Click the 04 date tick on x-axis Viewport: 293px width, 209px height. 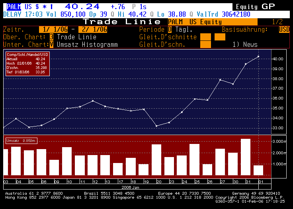[x=19, y=182]
